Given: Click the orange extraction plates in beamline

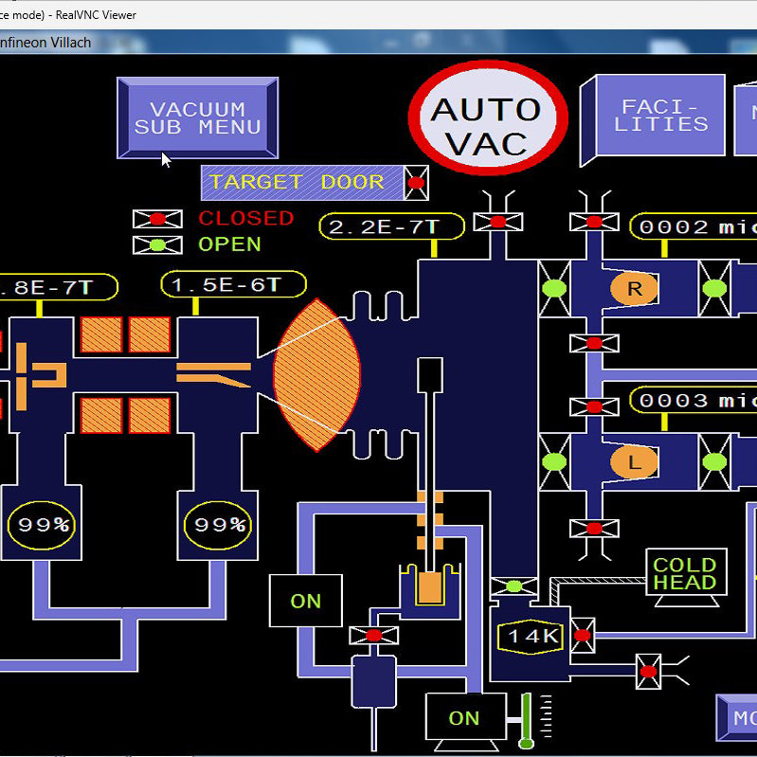Looking at the screenshot, I should pos(213,374).
